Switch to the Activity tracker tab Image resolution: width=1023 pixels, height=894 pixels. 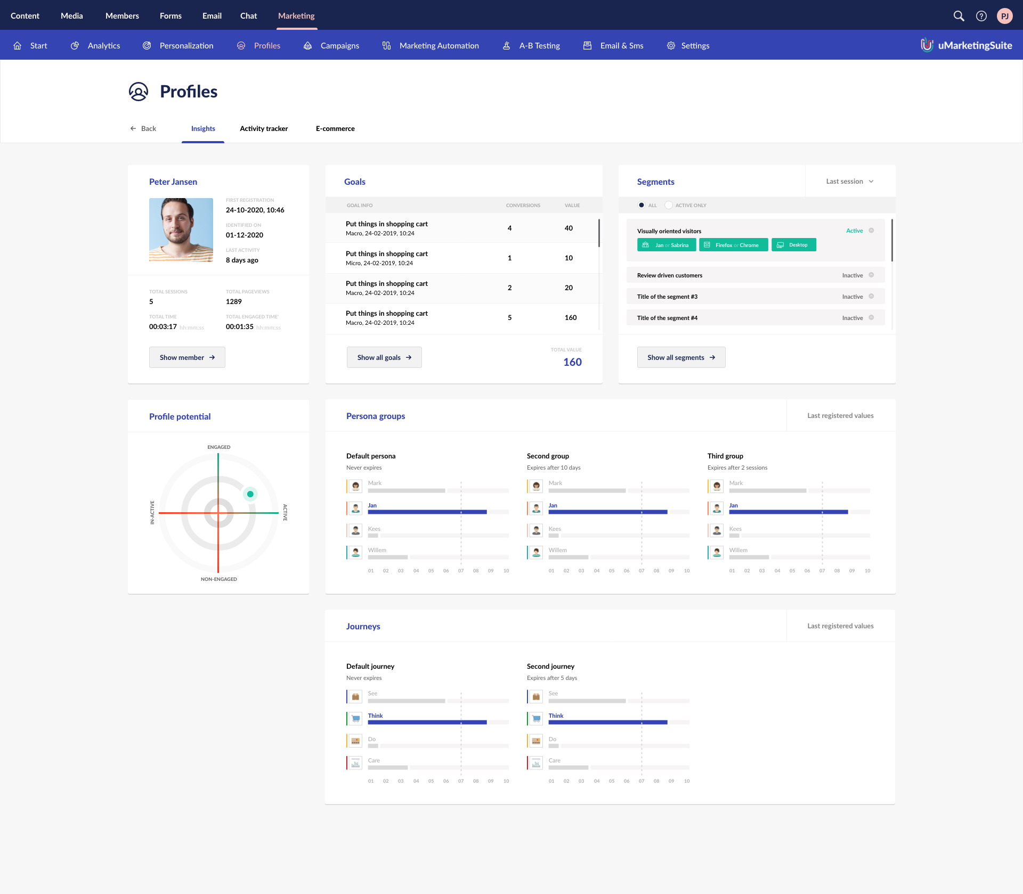264,129
